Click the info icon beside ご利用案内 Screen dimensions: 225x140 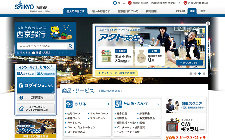[21, 97]
